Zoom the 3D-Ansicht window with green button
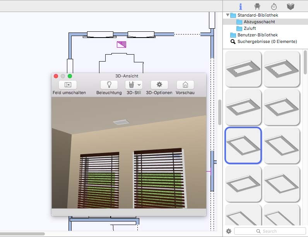Image resolution: width=308 pixels, height=237 pixels. [x=70, y=76]
